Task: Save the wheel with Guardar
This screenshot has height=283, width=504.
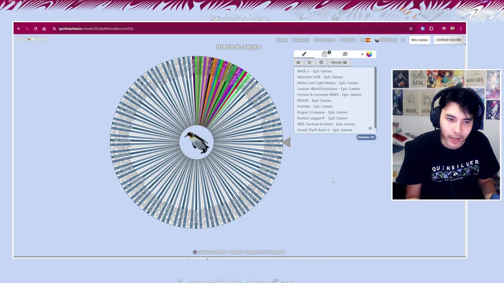Action: click(x=300, y=40)
